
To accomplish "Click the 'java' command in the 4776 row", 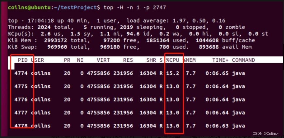I will point(239,99).
